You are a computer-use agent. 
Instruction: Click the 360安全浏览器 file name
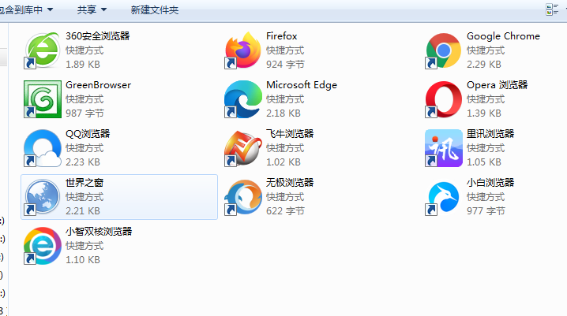[x=98, y=36]
